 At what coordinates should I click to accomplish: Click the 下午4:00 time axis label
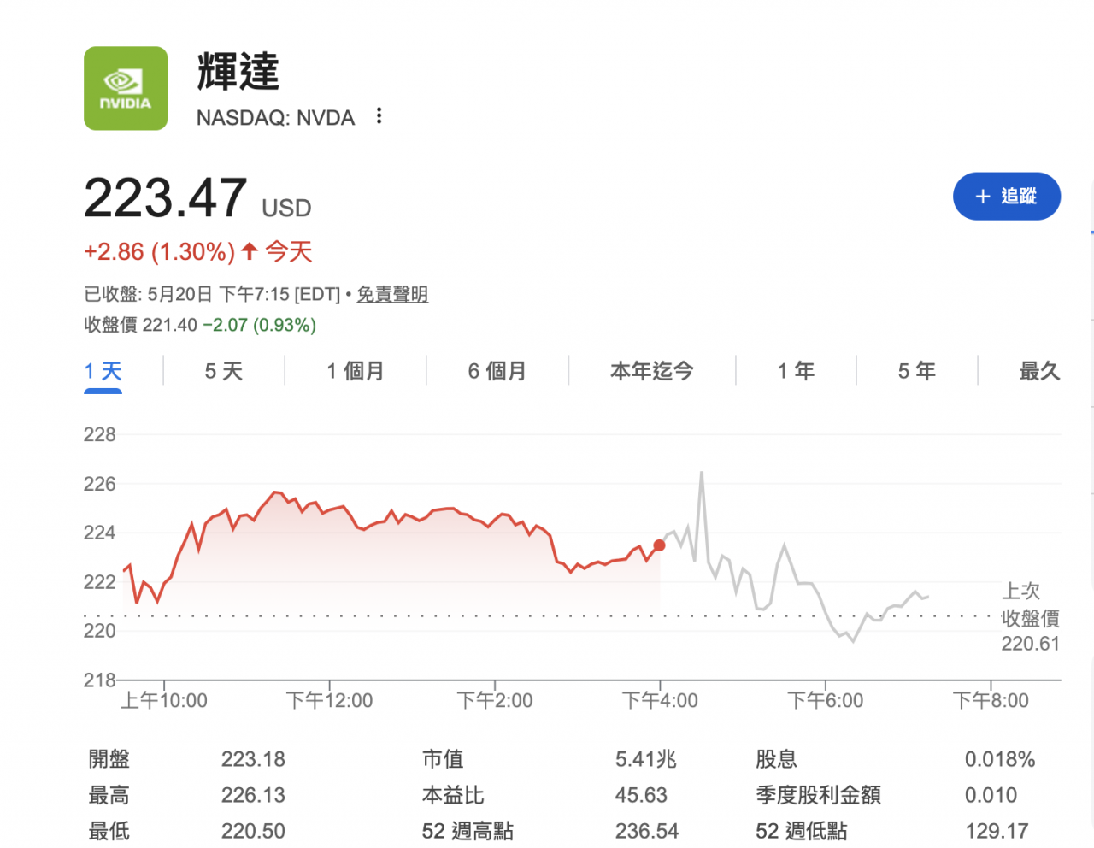(660, 701)
